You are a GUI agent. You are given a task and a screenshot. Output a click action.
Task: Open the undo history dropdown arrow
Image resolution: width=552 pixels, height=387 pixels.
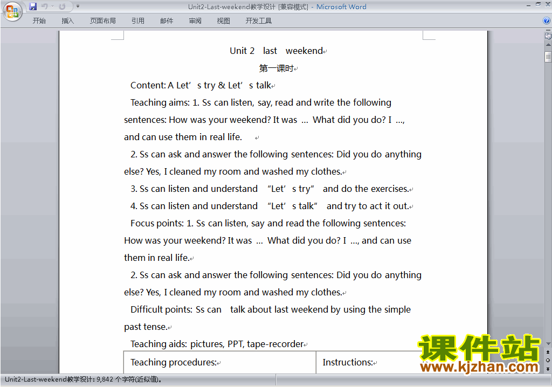click(52, 6)
